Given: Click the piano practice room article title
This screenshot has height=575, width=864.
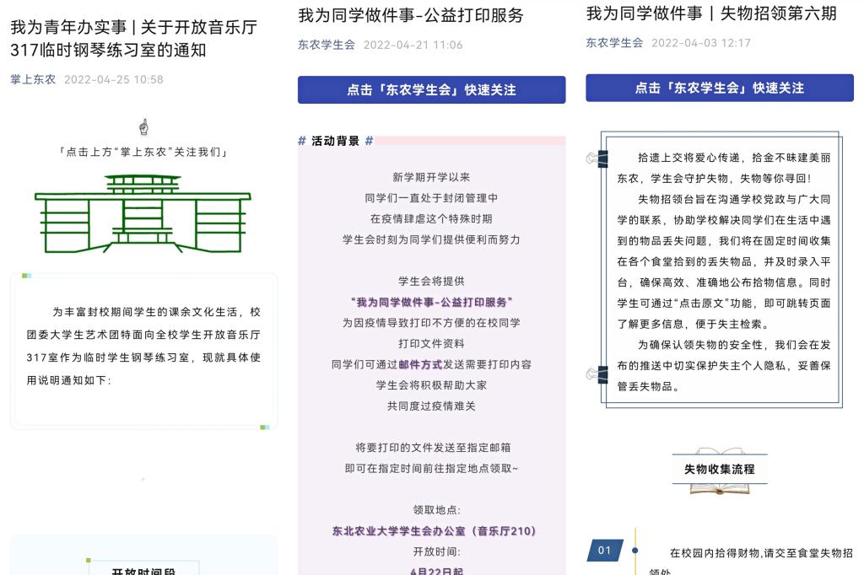Looking at the screenshot, I should [x=133, y=38].
